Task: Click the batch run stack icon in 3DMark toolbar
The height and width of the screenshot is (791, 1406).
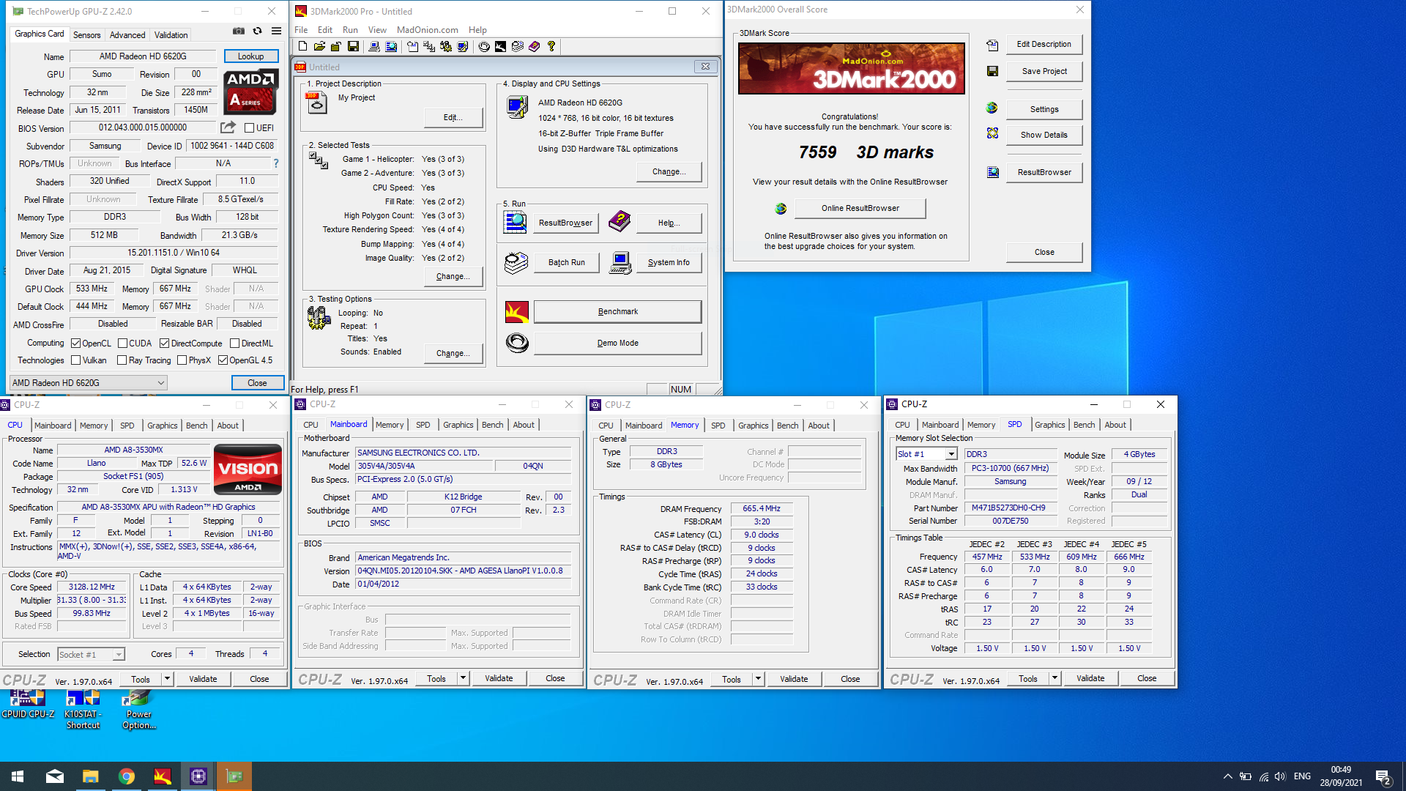Action: [518, 47]
